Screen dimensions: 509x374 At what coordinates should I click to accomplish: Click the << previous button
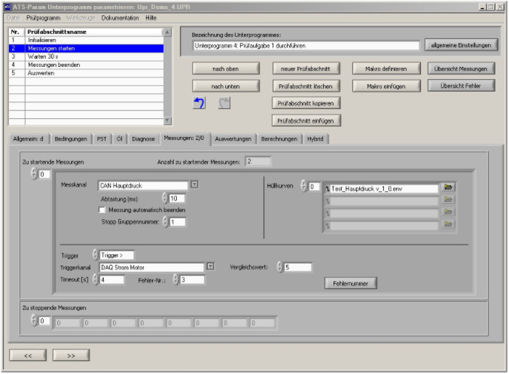28,355
